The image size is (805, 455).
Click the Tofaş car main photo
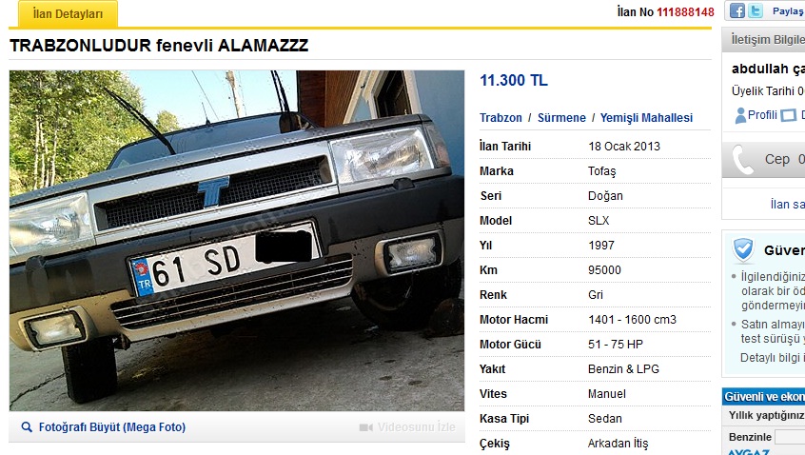237,240
